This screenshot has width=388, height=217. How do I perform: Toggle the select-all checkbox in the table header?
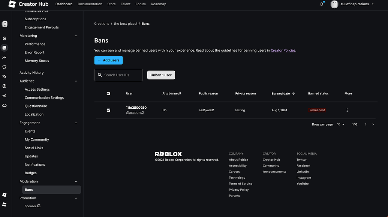click(x=108, y=93)
